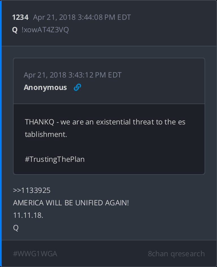Click the chain link icon beside Anonymous
217x267 pixels.
click(x=77, y=87)
